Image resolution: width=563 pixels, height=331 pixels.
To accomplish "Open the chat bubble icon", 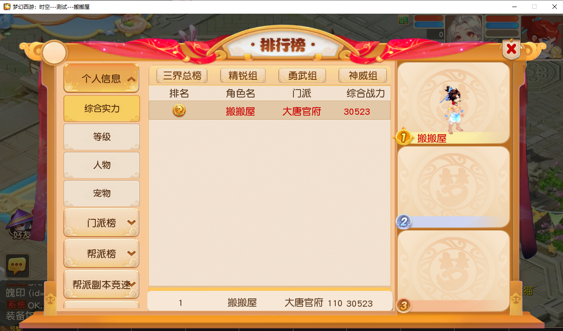I will tap(18, 266).
